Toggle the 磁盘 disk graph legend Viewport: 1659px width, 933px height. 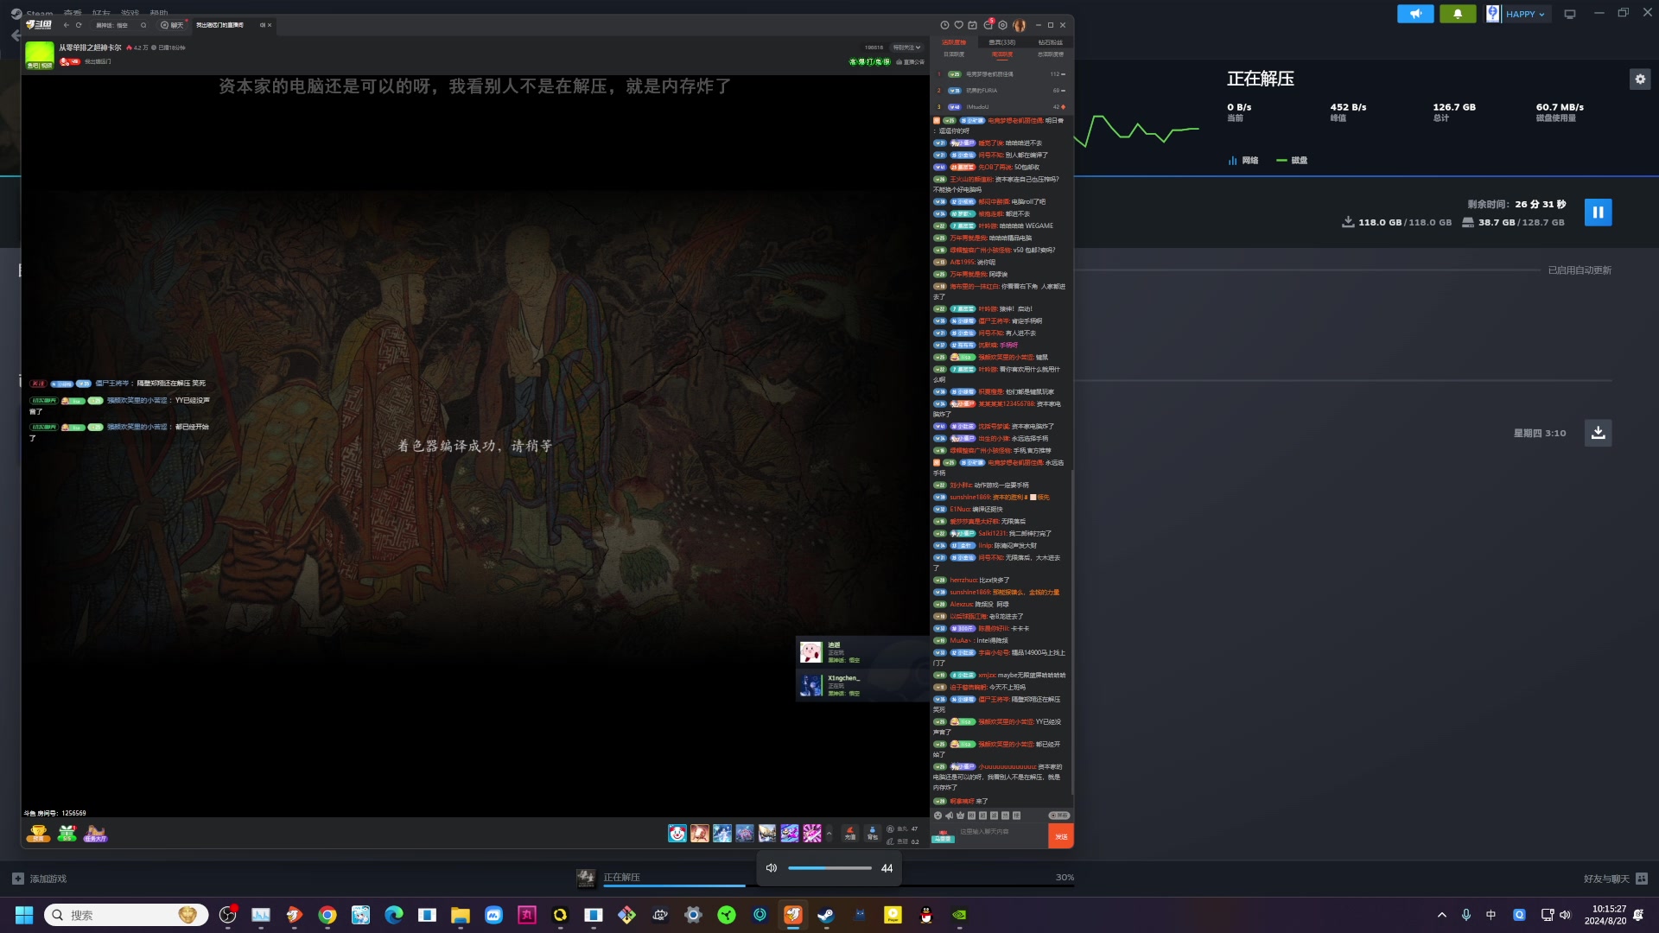coord(1292,161)
